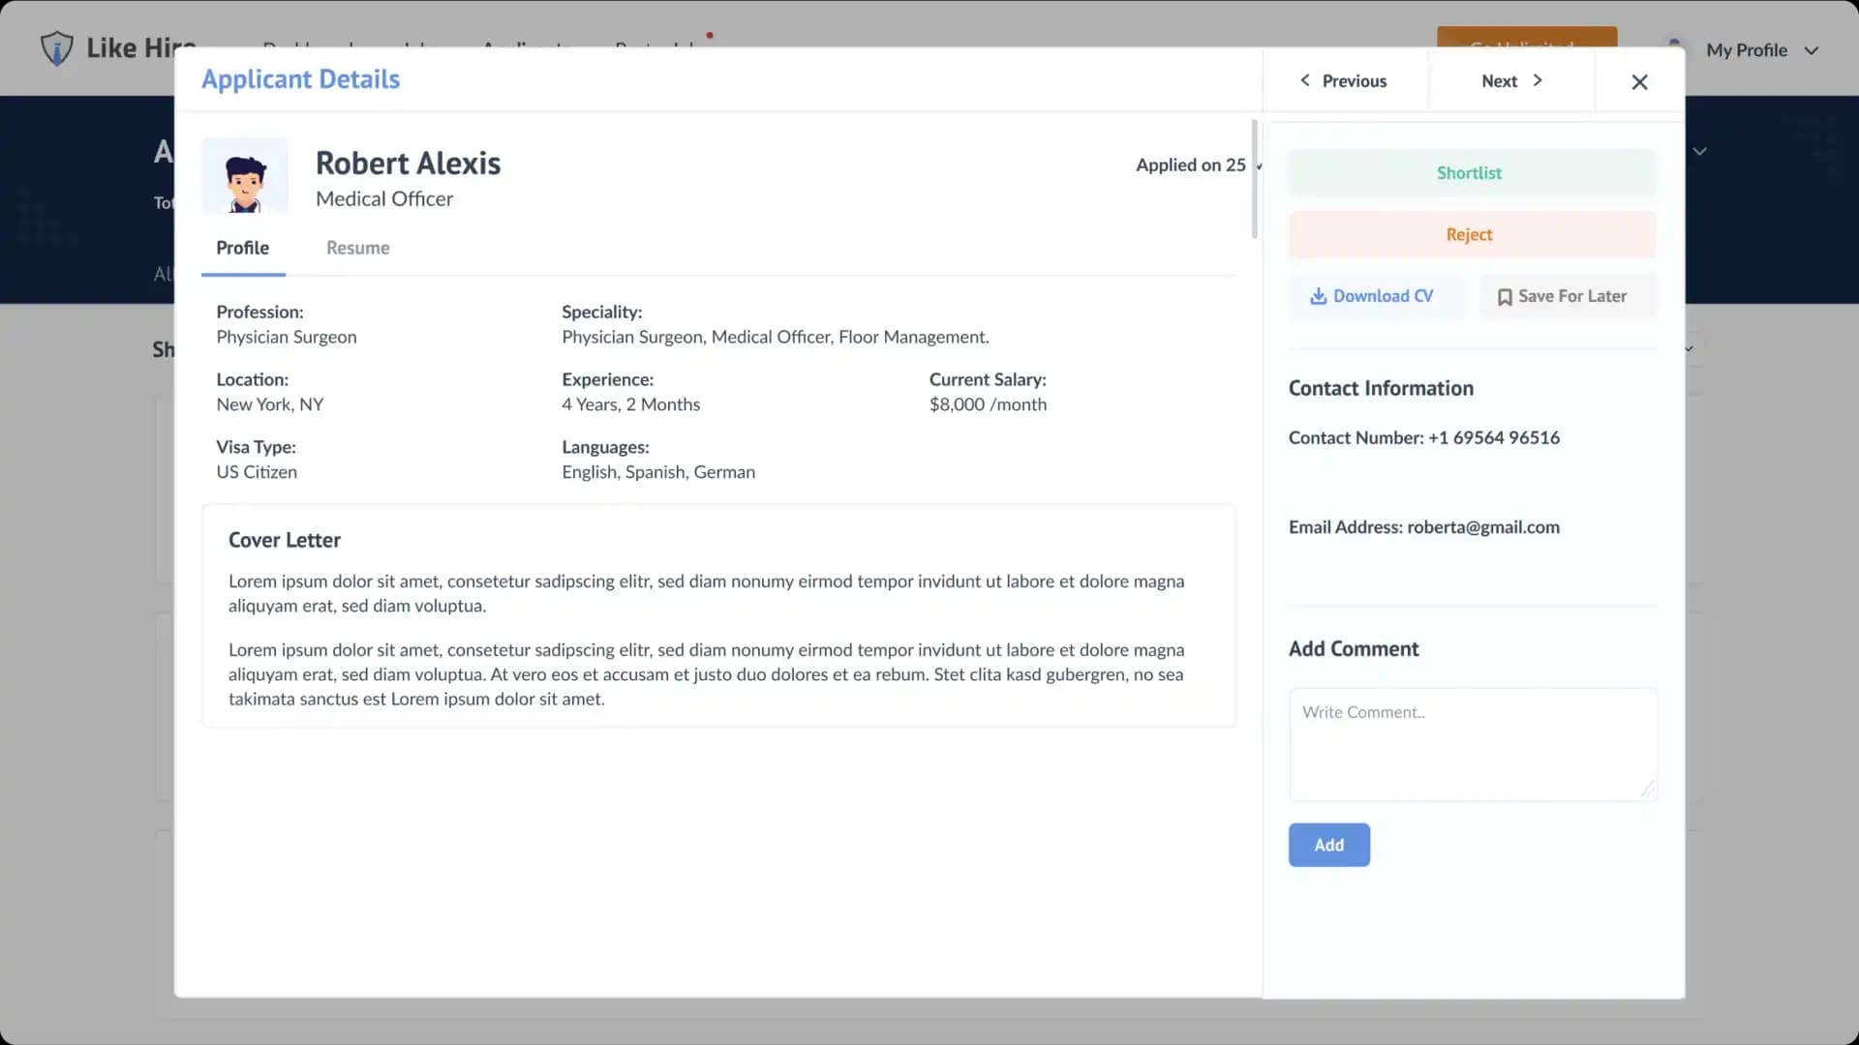Click the modal's vertical scrollbar
This screenshot has width=1859, height=1045.
[x=1254, y=179]
